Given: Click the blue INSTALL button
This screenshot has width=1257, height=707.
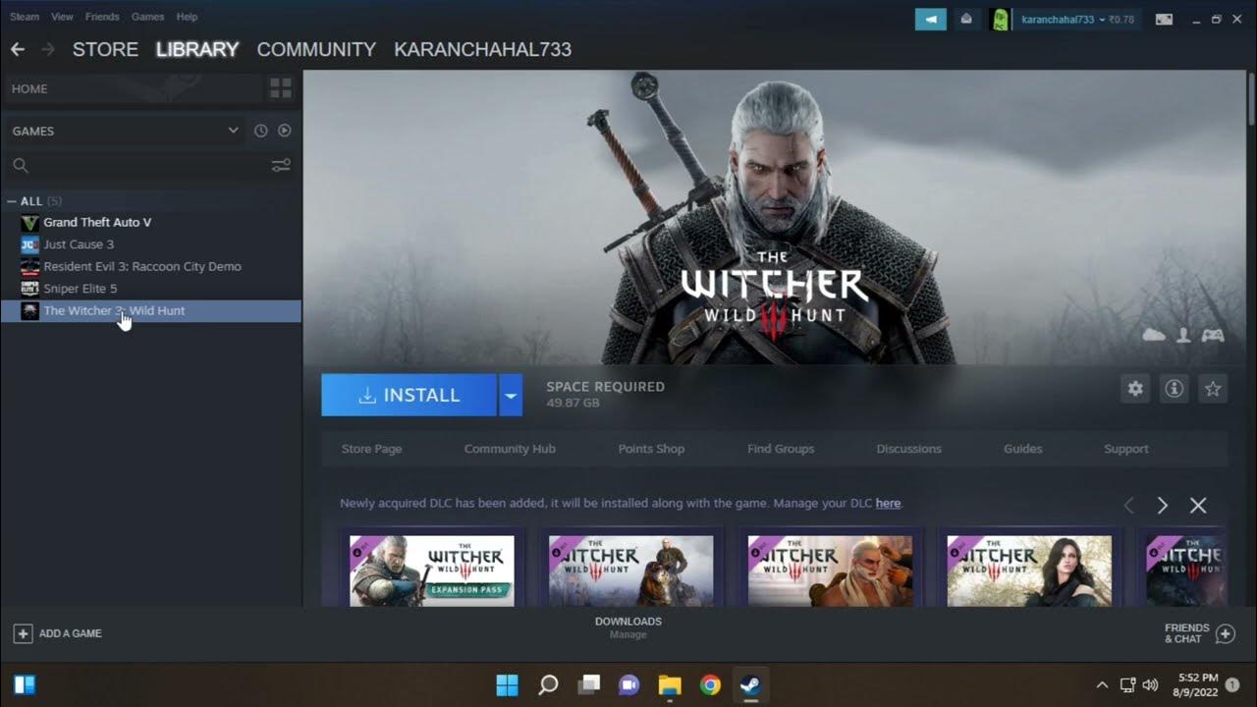Looking at the screenshot, I should pyautogui.click(x=409, y=395).
